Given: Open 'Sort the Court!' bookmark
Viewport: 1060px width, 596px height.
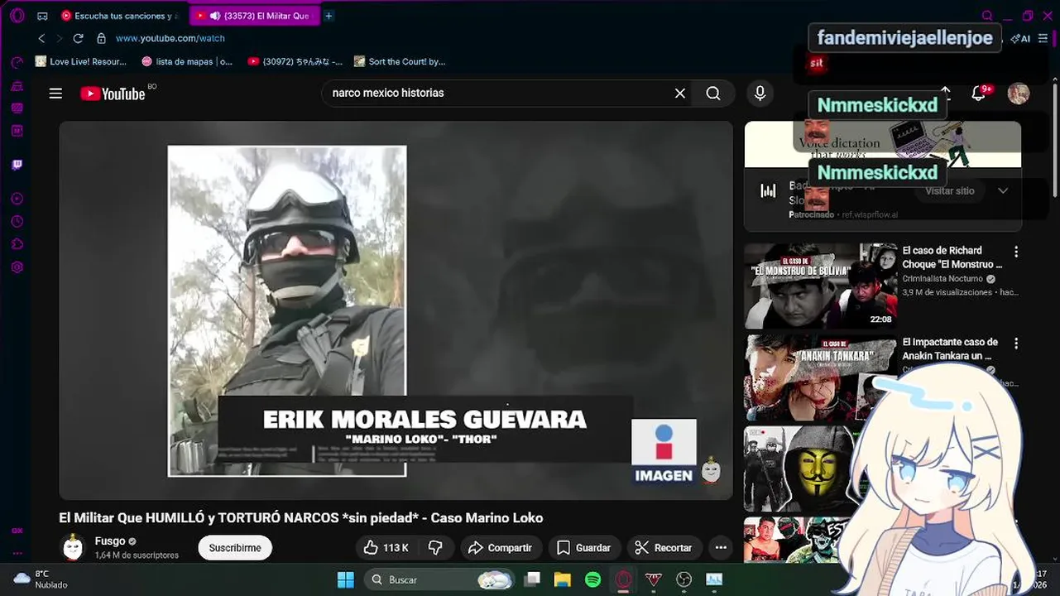Looking at the screenshot, I should coord(400,61).
